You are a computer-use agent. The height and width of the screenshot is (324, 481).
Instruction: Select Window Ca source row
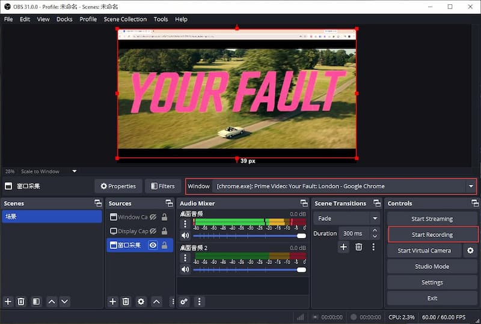coord(139,217)
